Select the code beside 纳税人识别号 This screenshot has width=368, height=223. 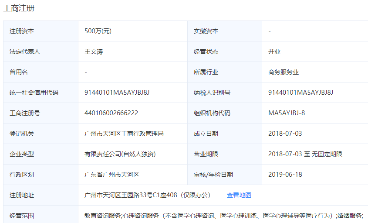[300, 93]
